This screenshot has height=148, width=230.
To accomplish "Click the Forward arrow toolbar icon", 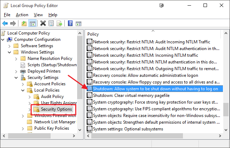I will tap(13, 24).
